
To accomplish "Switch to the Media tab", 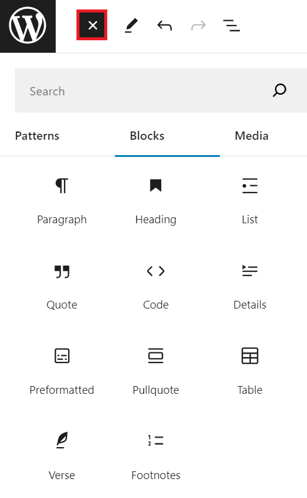I will [252, 136].
